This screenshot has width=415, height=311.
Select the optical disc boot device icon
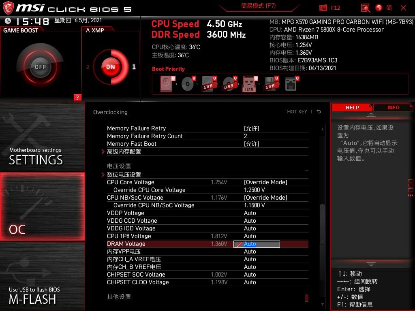tap(188, 84)
